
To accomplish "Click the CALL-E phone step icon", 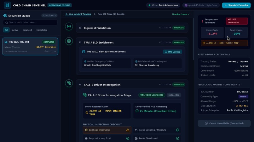I will pyautogui.click(x=69, y=83).
